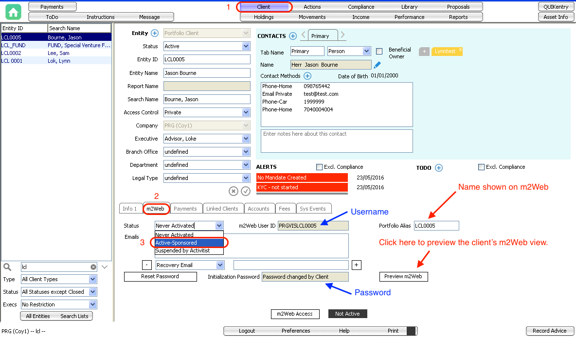Select Active-Sponsored in the status list
576x339 pixels.
click(189, 243)
